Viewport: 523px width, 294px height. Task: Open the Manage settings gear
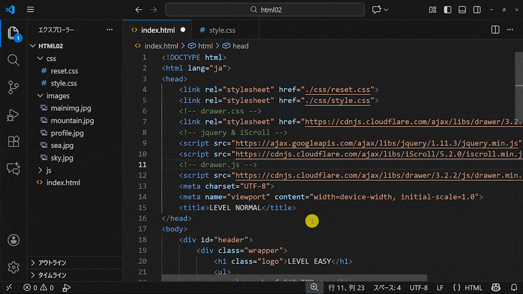(13, 267)
